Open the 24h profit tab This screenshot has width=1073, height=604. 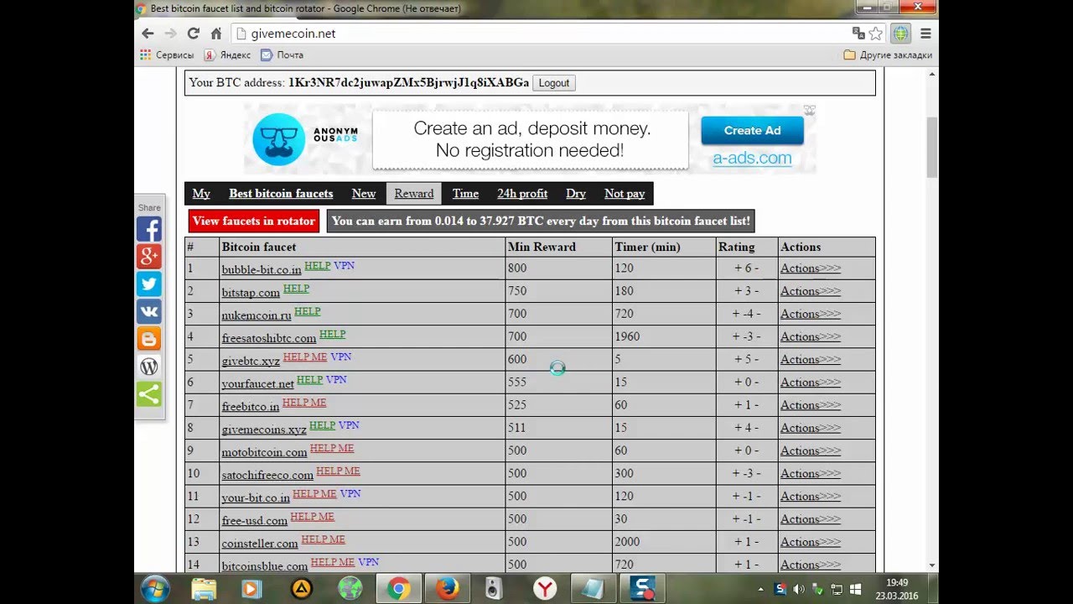(522, 194)
